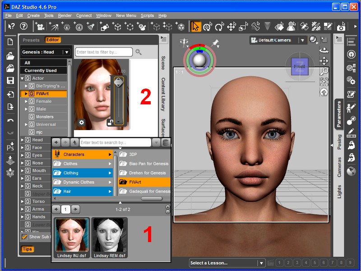Reset the viewport camera icon
Screen dimensions: 361x271
[324, 93]
